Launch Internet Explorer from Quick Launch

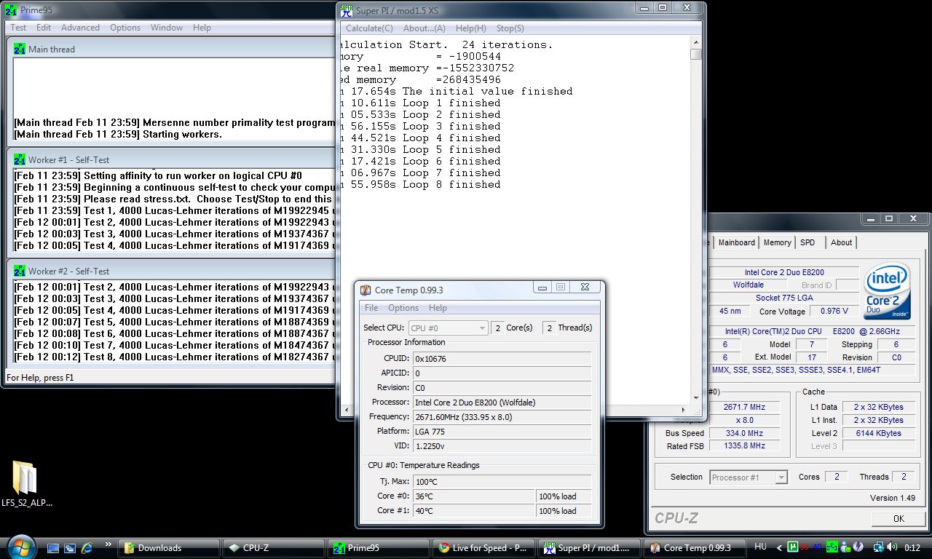87,547
